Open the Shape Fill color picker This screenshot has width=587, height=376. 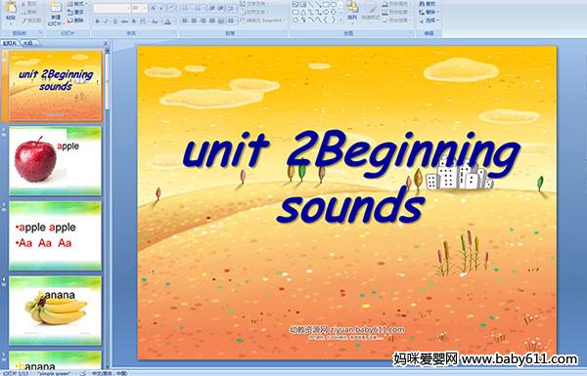(385, 4)
